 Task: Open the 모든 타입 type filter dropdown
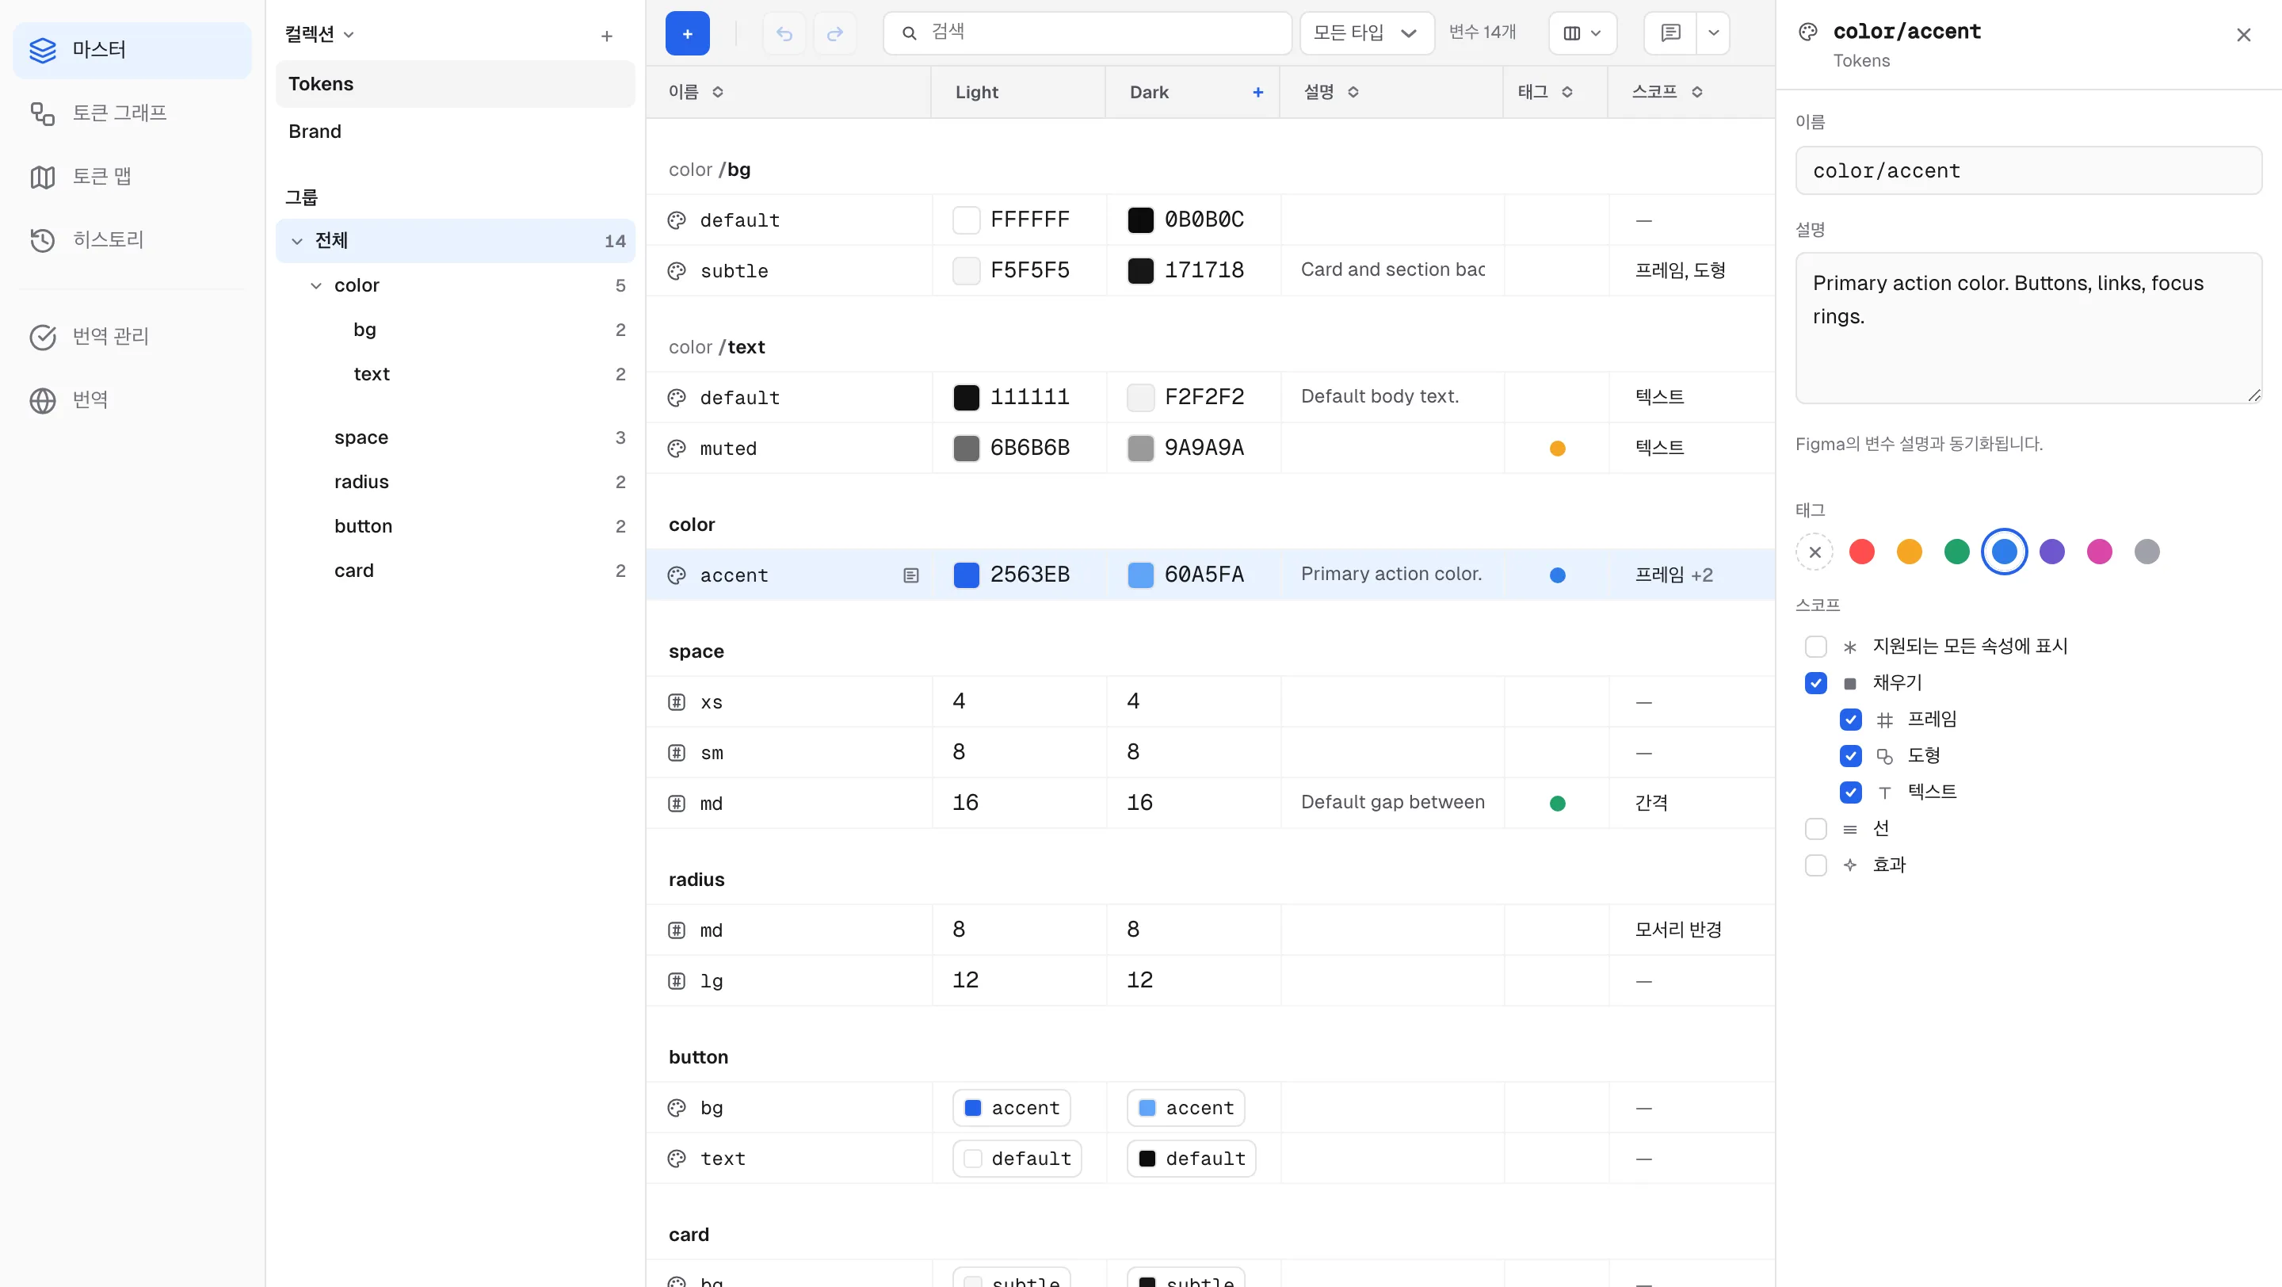1366,33
